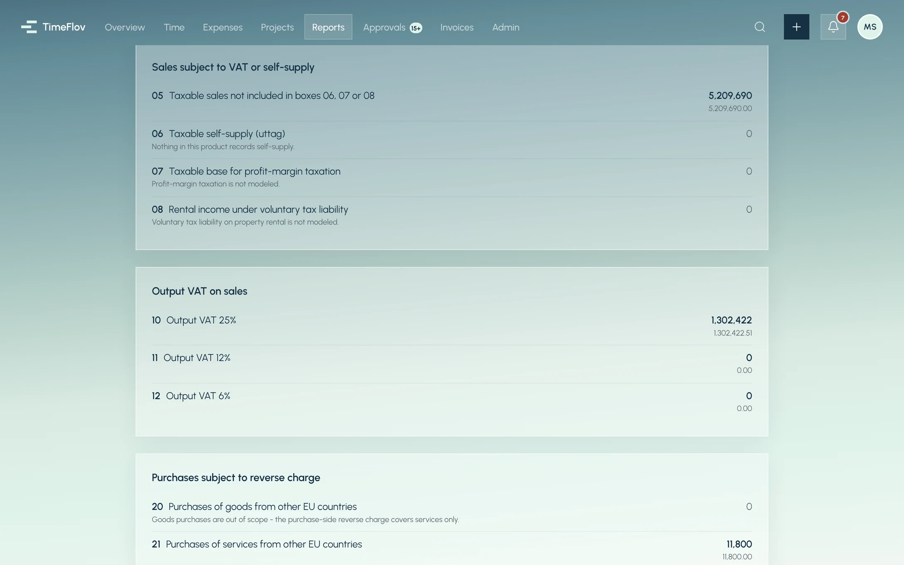This screenshot has width=904, height=565.
Task: Open the MS user avatar menu
Action: [870, 27]
